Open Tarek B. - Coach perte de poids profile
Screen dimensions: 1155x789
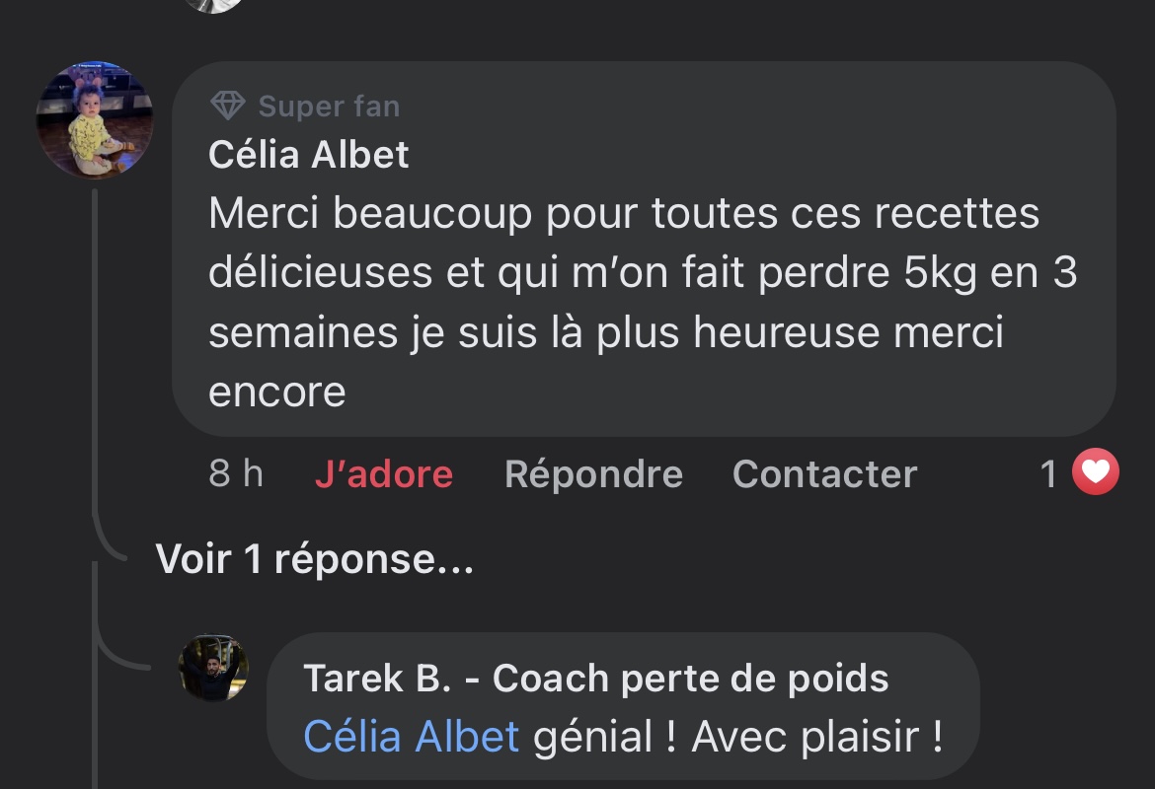tap(595, 679)
